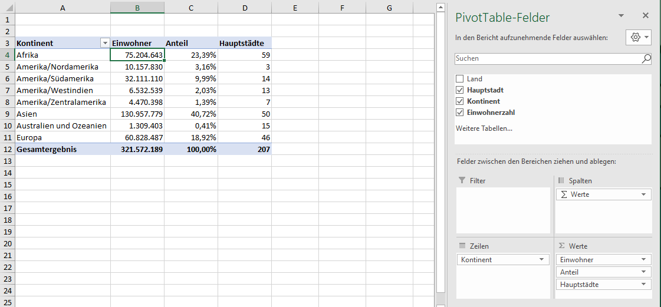
Task: Expand the Hauptstädte value field dropdown
Action: 644,285
